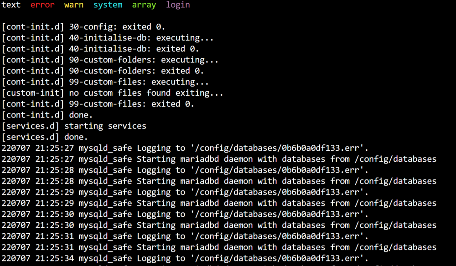Click the "40-initialise-db: exited 0." line

pos(100,49)
